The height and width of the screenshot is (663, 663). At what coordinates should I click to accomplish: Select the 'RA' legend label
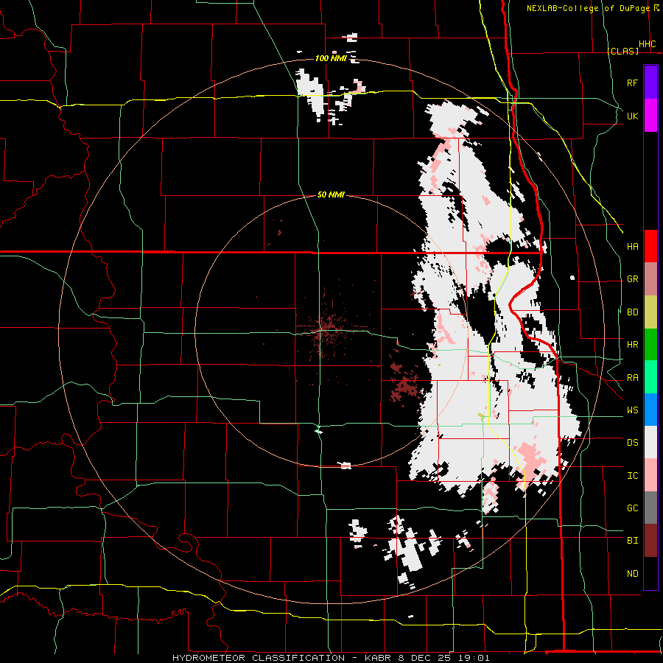pos(632,378)
